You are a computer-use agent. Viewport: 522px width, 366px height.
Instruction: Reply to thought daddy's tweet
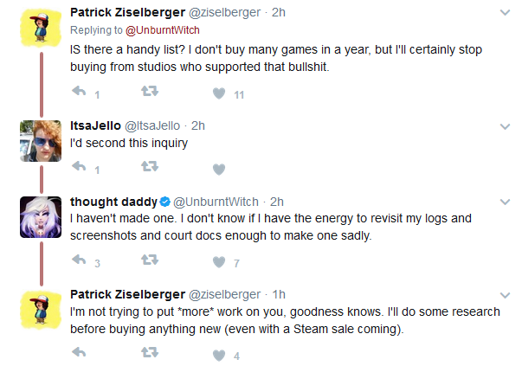(x=80, y=260)
